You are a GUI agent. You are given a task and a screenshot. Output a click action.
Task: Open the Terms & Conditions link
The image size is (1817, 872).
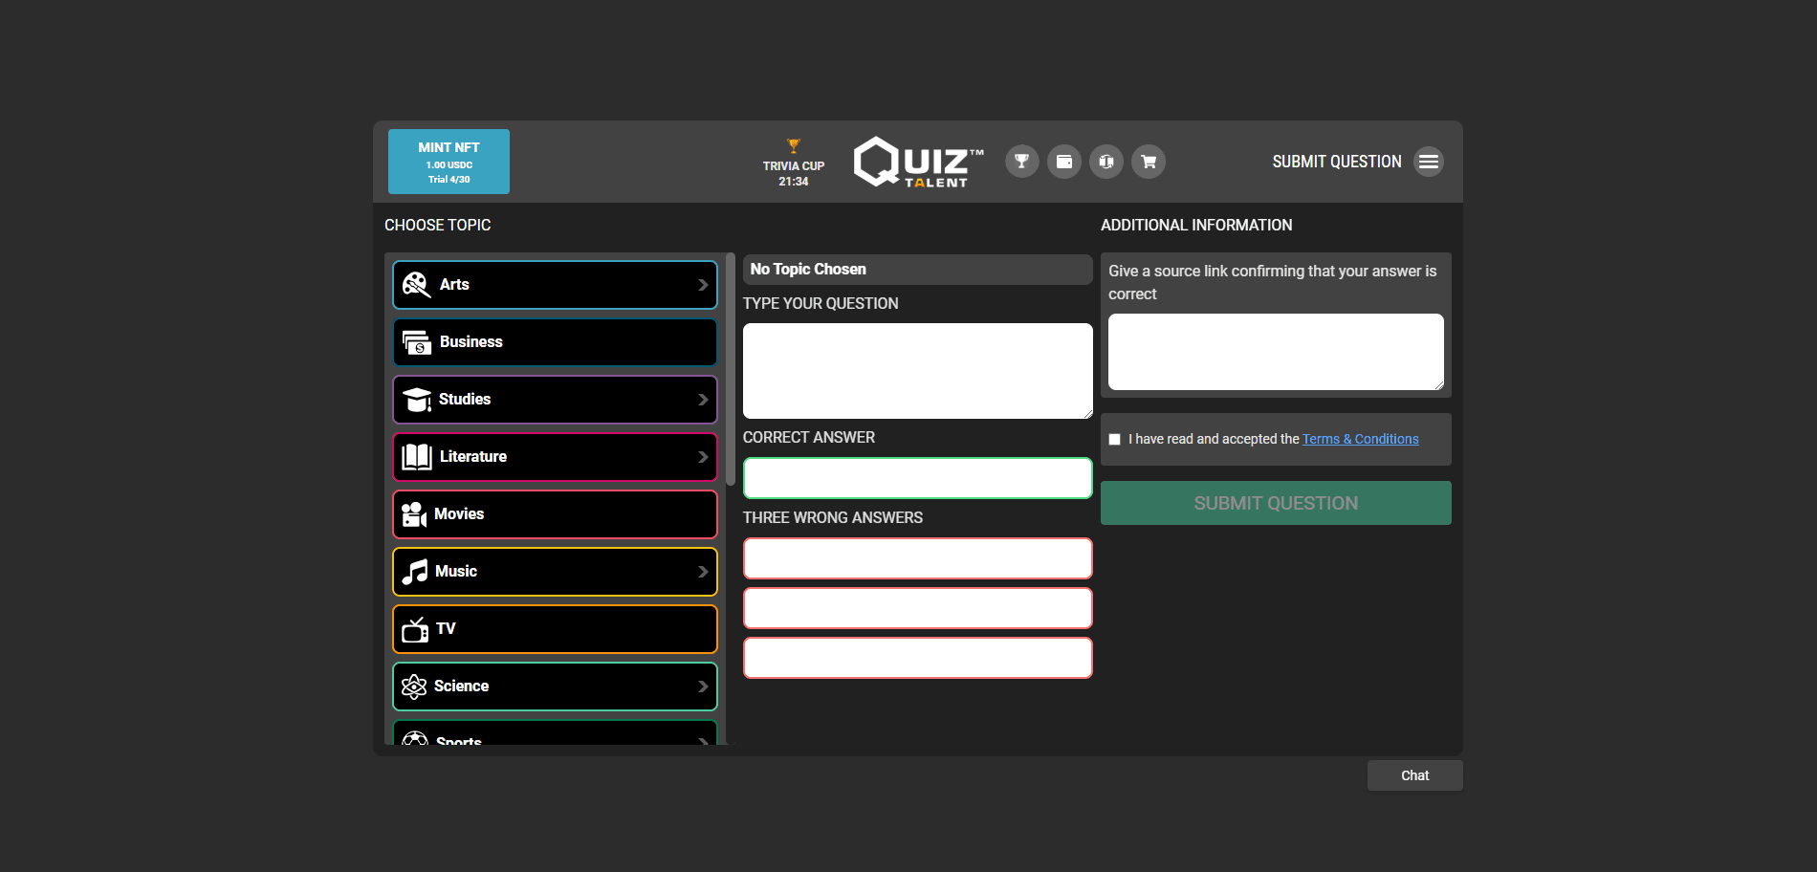pos(1360,439)
